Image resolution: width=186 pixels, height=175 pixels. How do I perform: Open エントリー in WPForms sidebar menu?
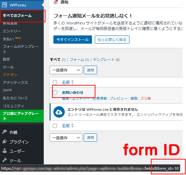tap(12, 31)
